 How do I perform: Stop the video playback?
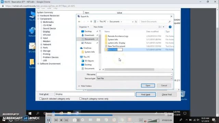click(x=61, y=120)
